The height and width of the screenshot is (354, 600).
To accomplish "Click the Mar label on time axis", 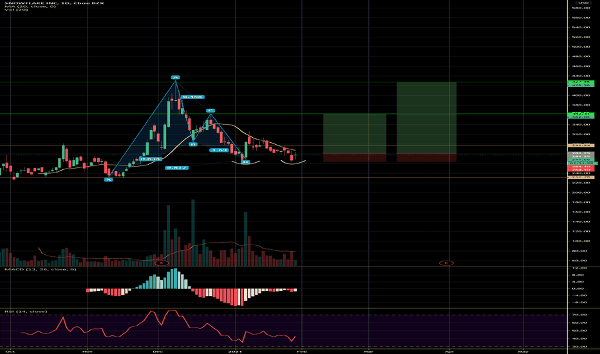I will (x=368, y=351).
